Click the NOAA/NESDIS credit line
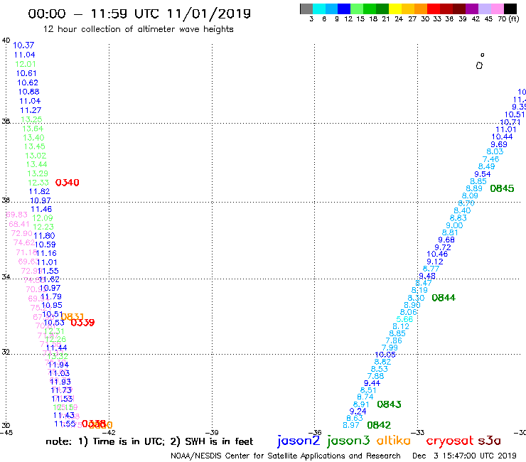The image size is (526, 462). 286,456
